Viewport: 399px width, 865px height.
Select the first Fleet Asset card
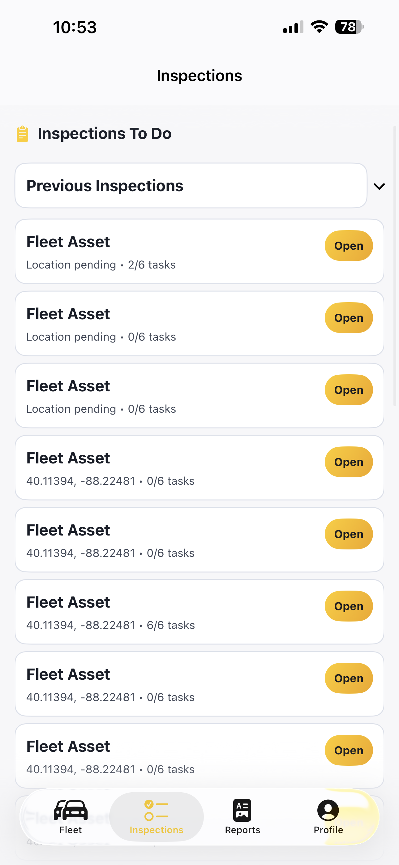[x=168, y=252]
